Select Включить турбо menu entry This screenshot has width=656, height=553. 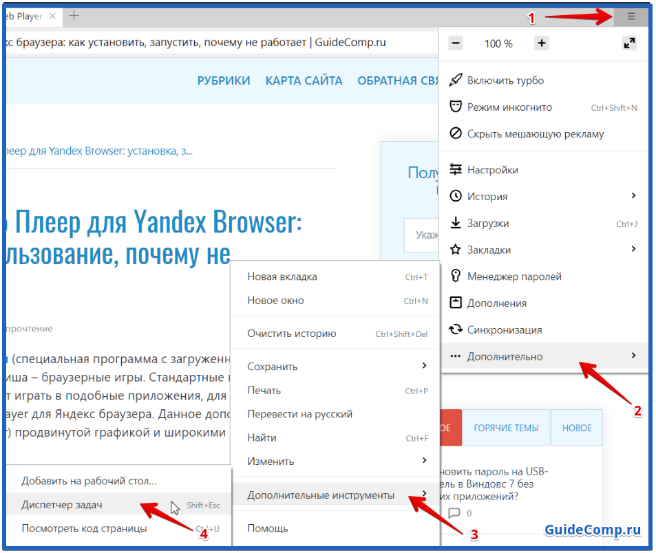(x=544, y=80)
